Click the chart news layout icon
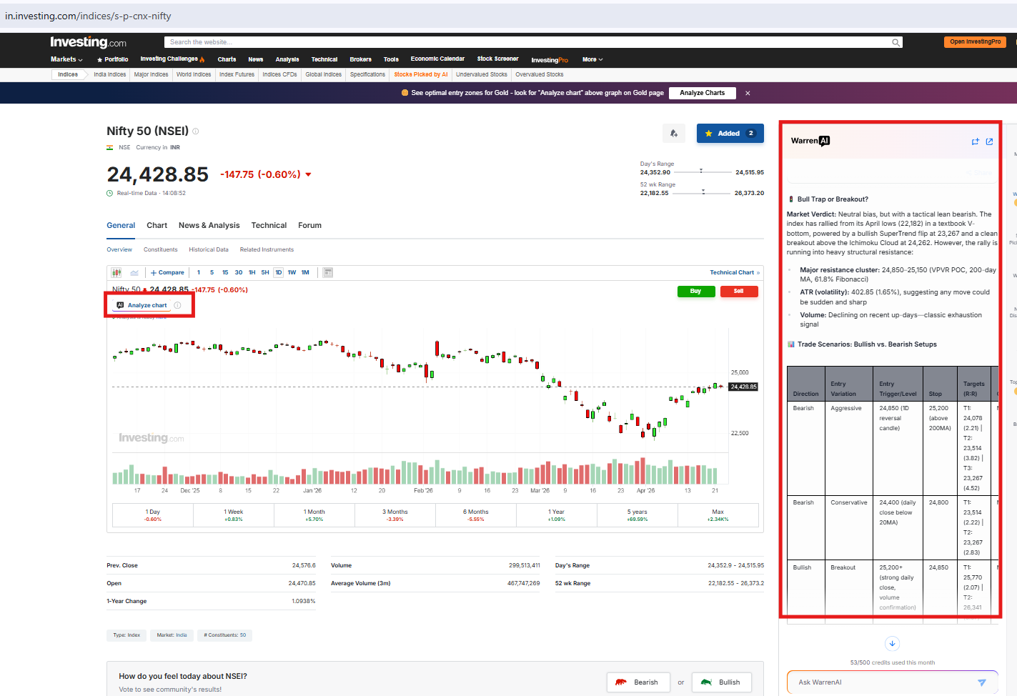The image size is (1017, 696). coord(328,272)
